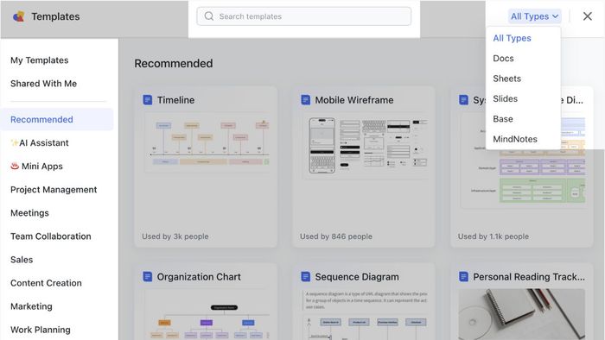Open the Team Collaboration category

click(x=51, y=236)
